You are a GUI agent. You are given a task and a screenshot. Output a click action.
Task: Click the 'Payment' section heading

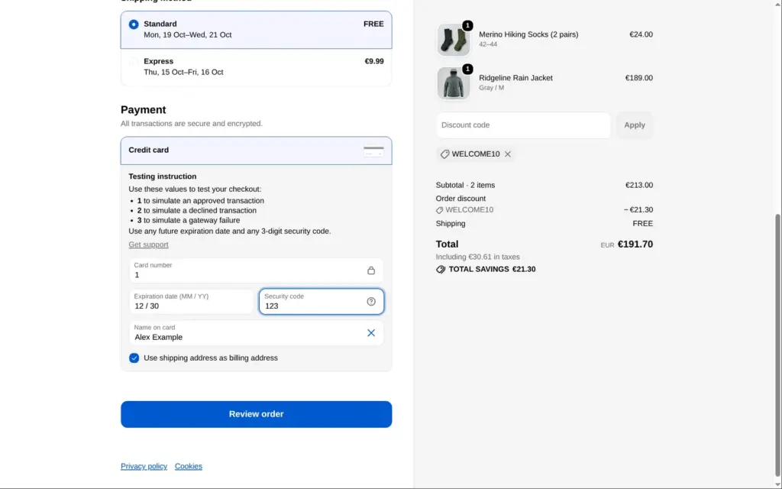click(143, 110)
